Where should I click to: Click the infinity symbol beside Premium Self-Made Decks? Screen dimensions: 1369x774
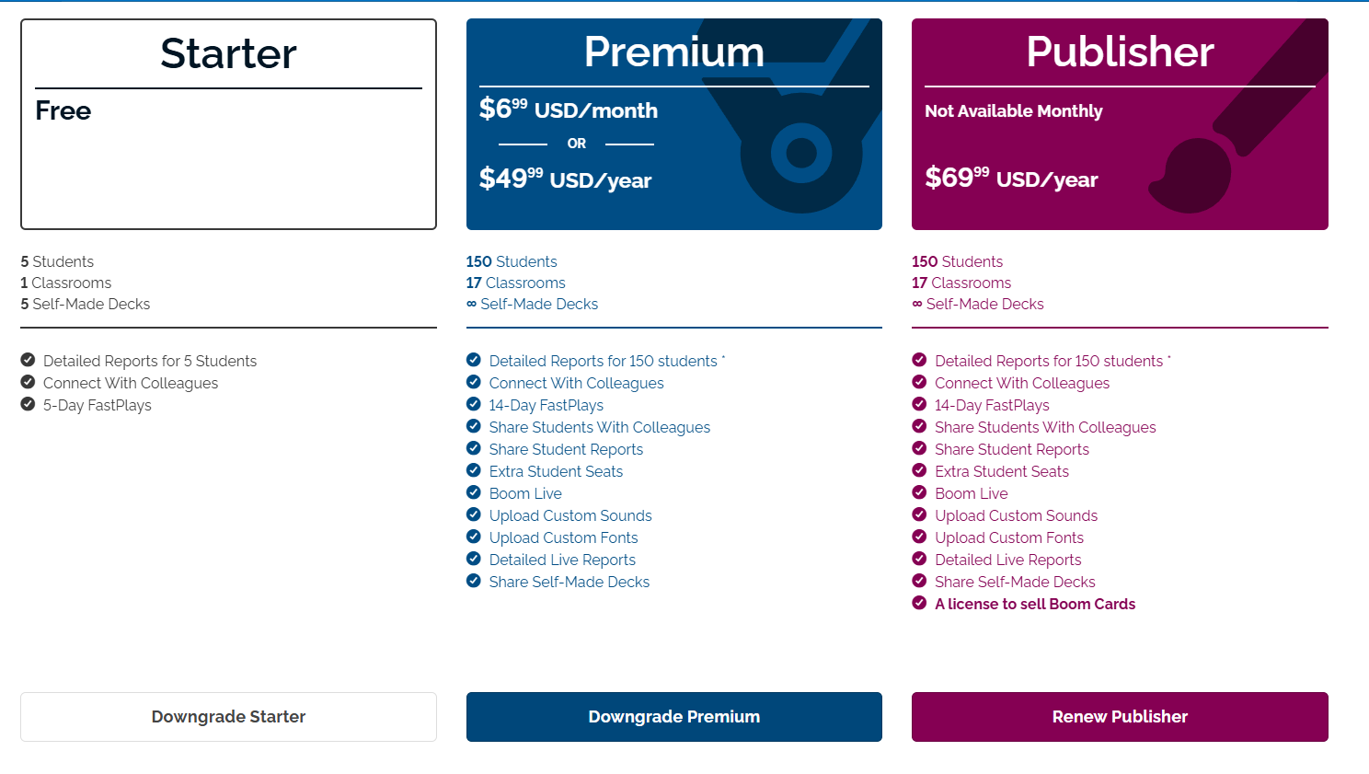click(x=471, y=304)
